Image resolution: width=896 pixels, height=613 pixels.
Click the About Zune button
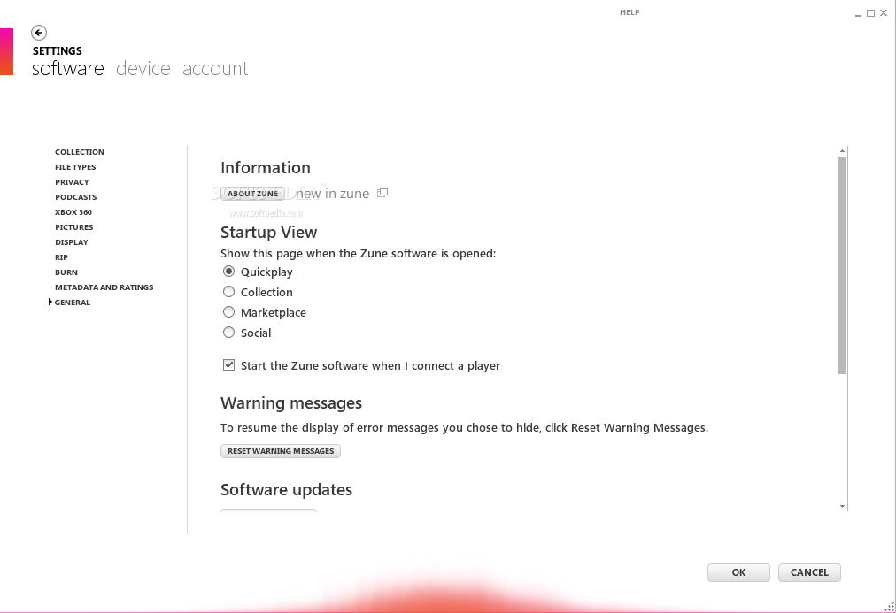pyautogui.click(x=252, y=194)
